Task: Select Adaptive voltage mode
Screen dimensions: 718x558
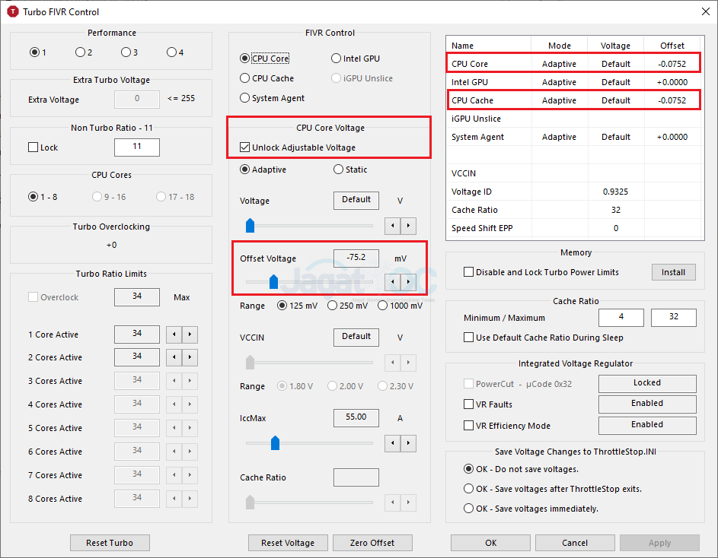Action: pos(263,170)
